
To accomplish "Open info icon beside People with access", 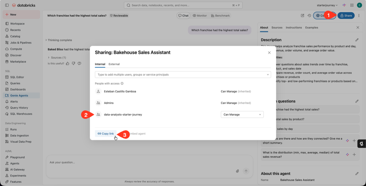I will [x=122, y=83].
